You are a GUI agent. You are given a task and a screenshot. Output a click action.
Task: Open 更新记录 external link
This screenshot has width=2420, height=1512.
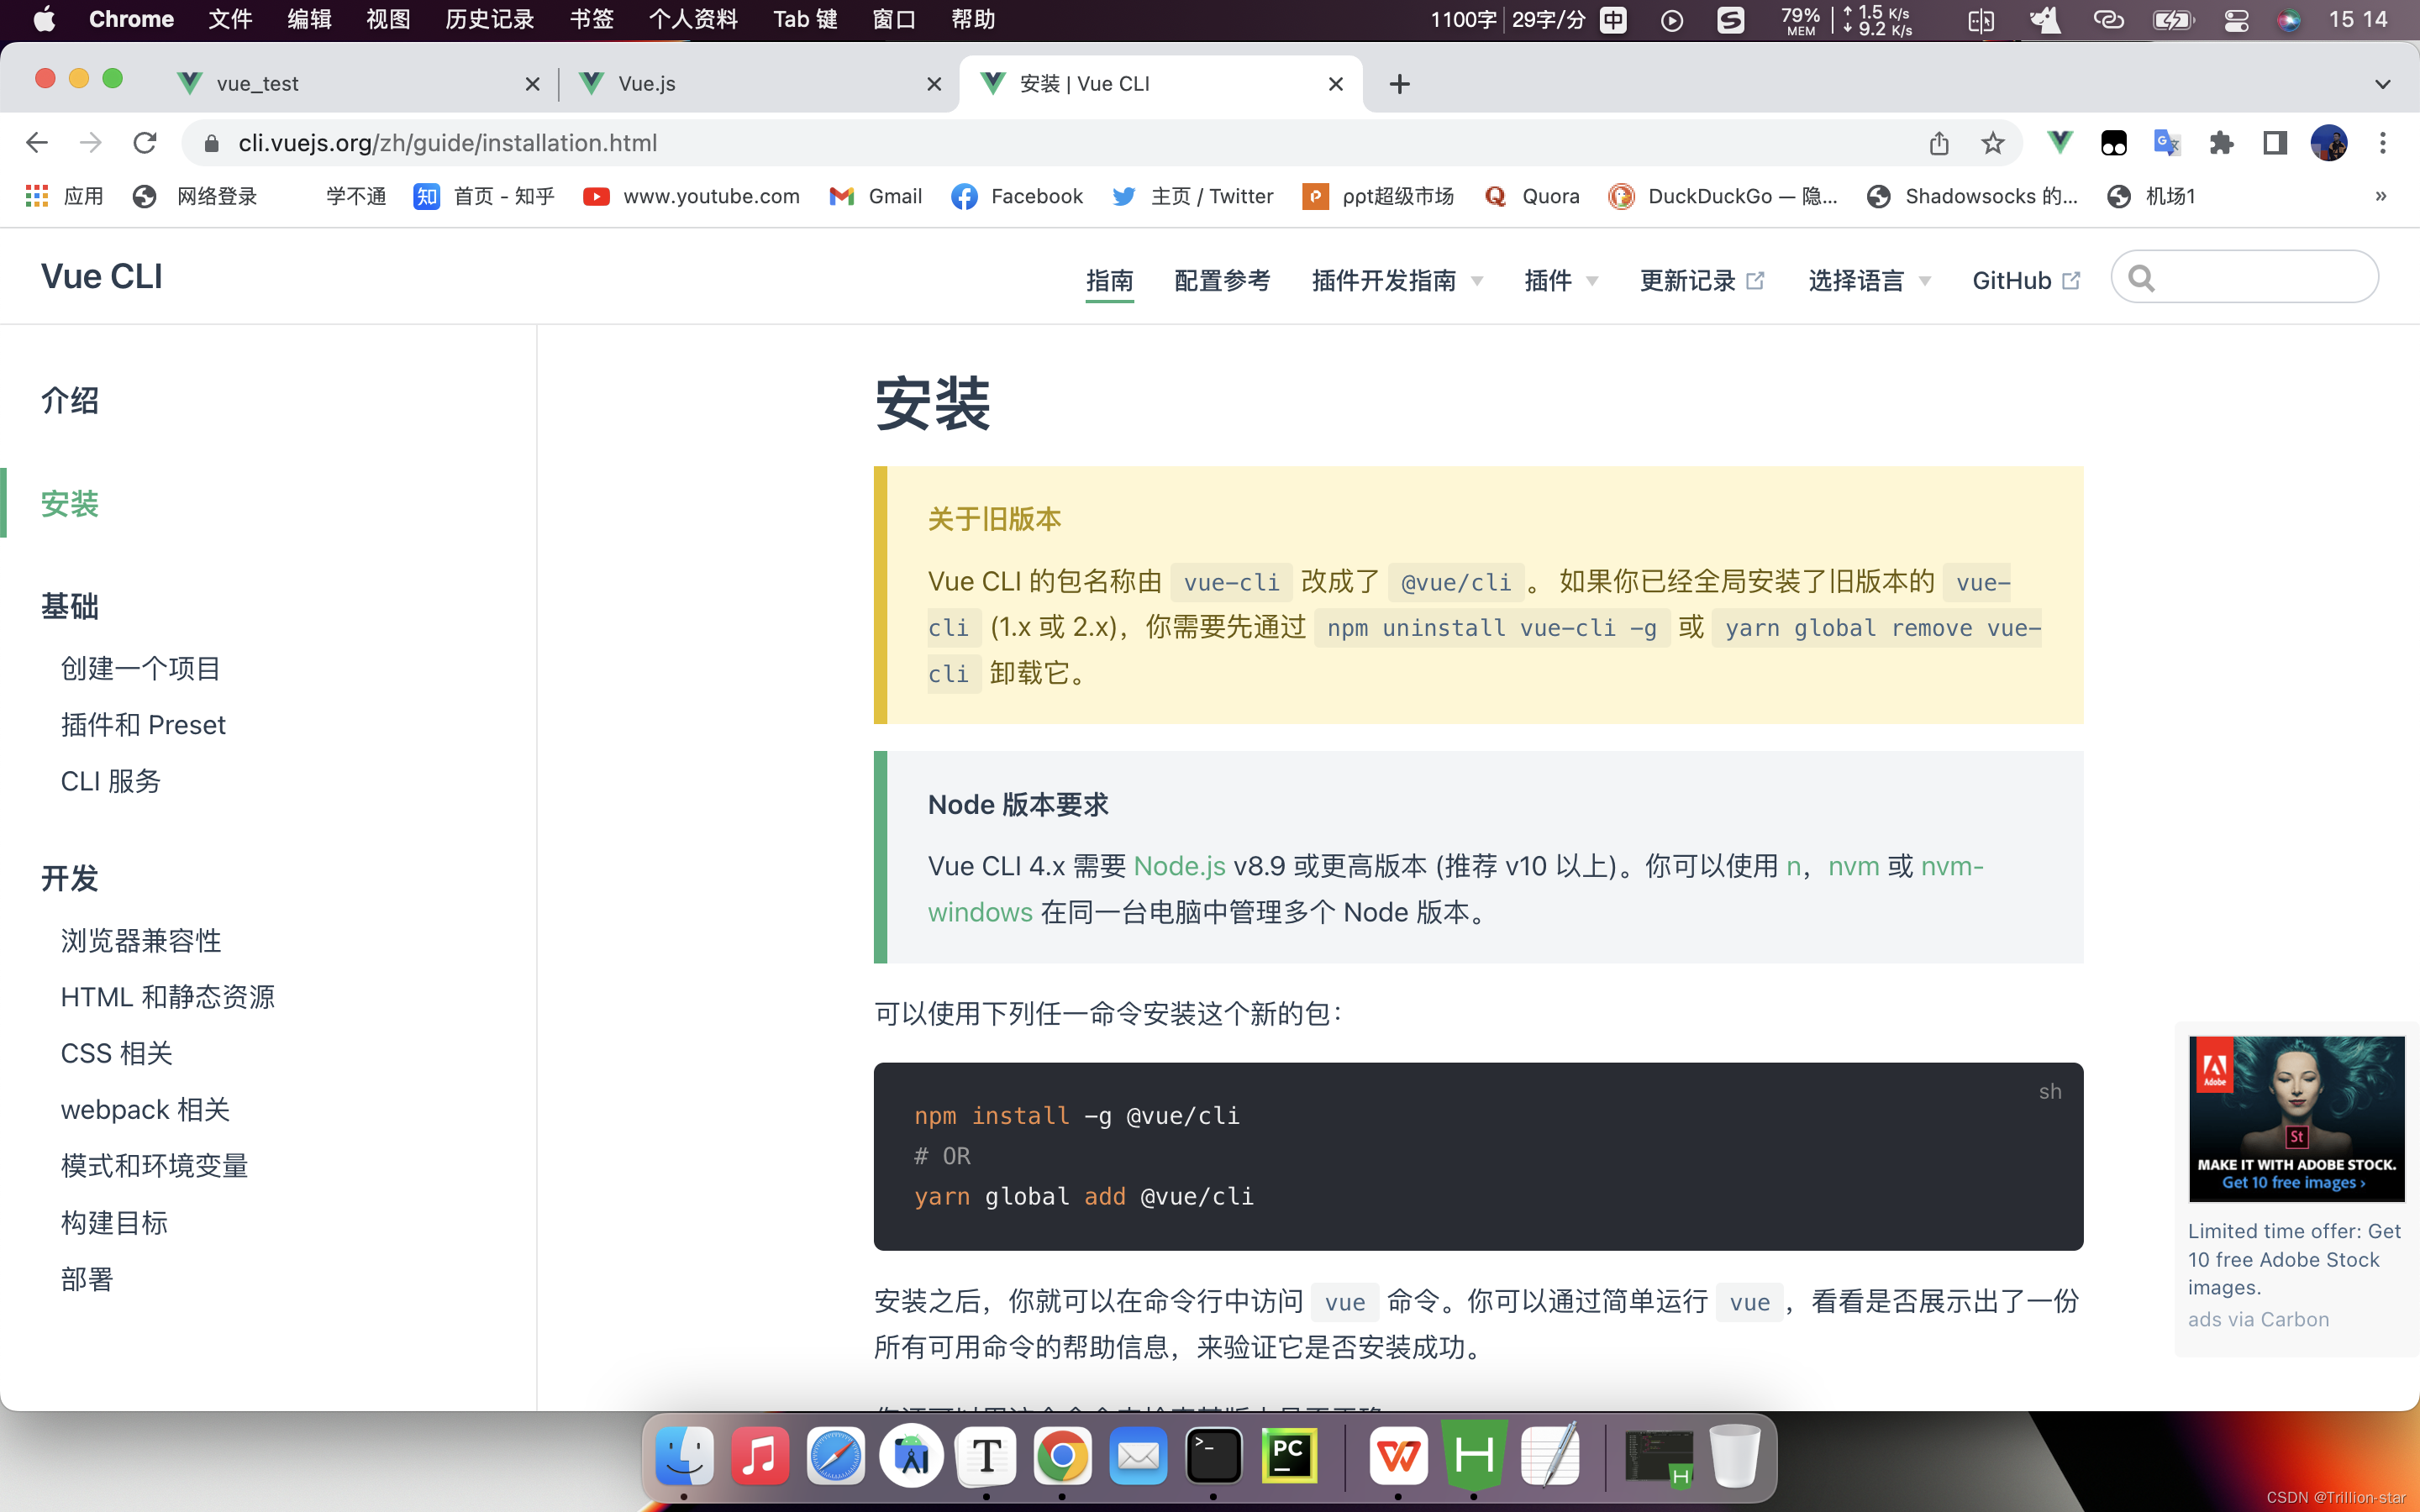click(x=1701, y=281)
